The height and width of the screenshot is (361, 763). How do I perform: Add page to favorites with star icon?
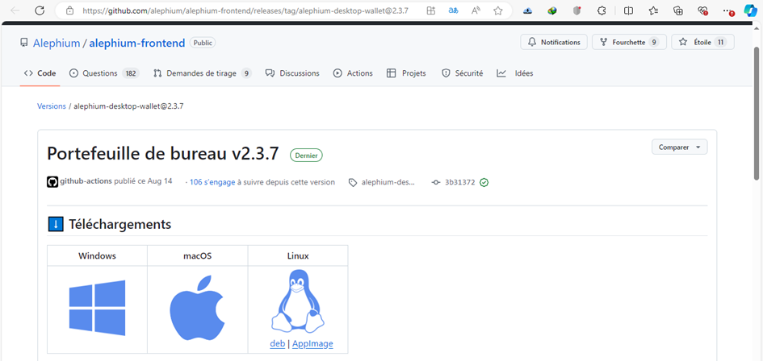point(498,10)
